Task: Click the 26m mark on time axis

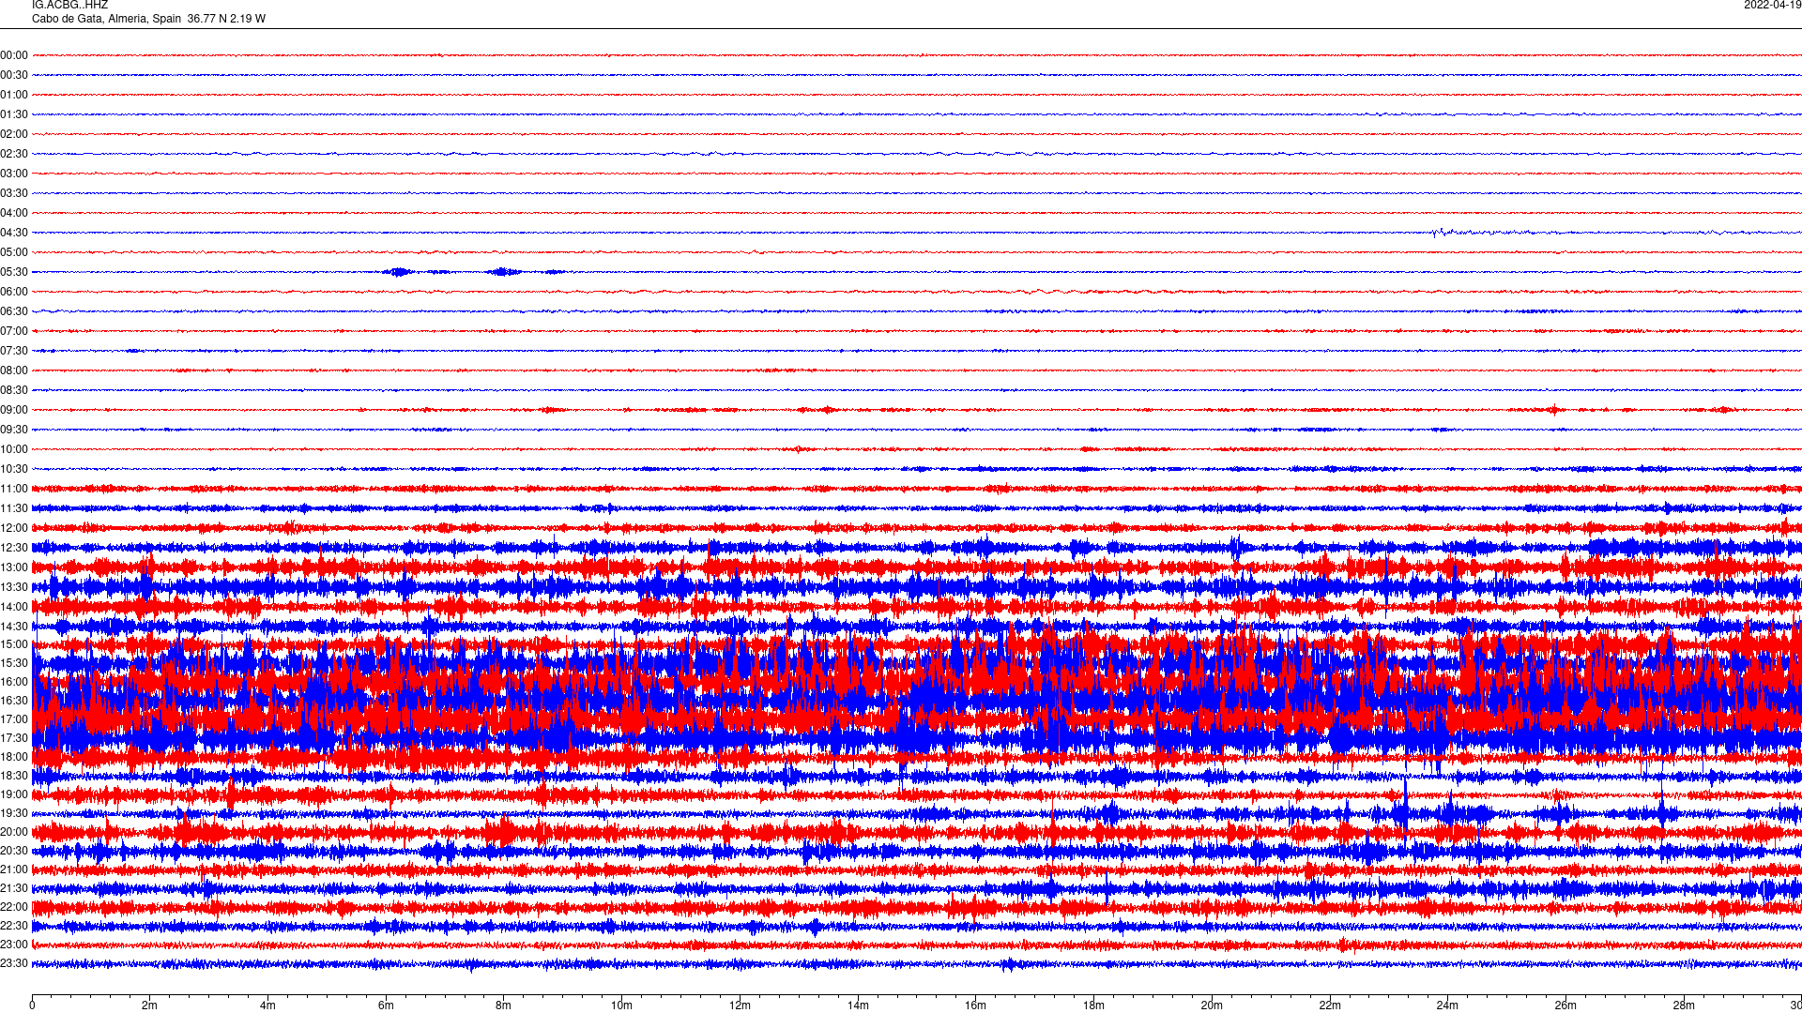Action: 1565,1005
